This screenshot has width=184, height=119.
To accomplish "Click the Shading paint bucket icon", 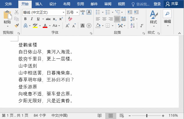I will pos(98,26).
